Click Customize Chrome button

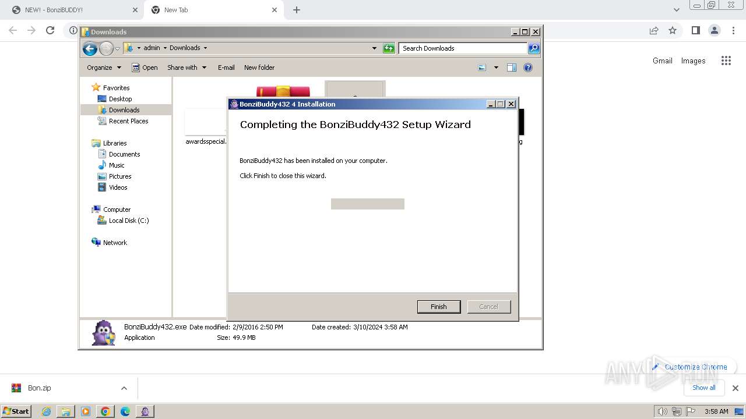point(690,367)
